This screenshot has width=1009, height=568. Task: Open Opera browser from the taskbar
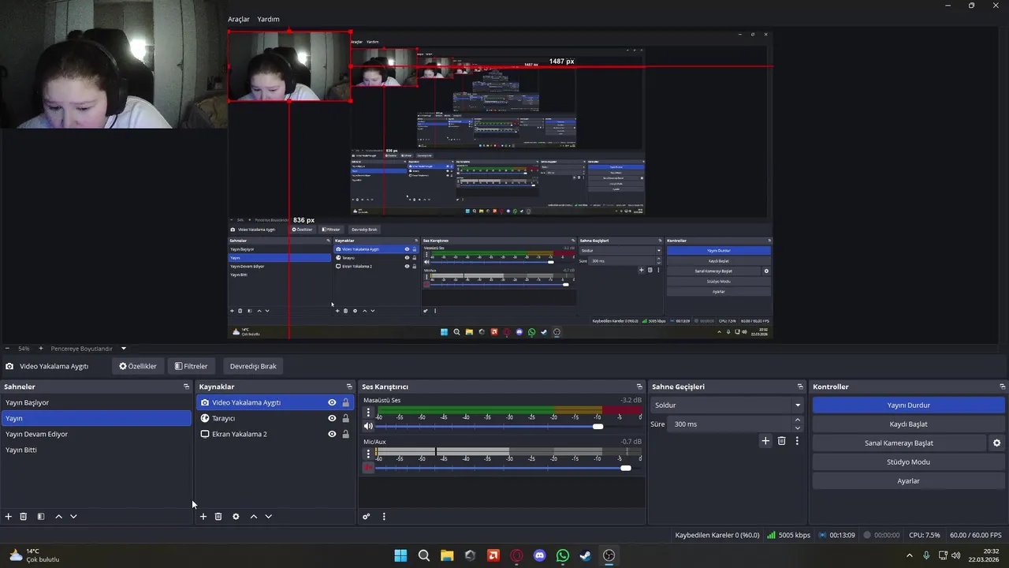pos(516,555)
